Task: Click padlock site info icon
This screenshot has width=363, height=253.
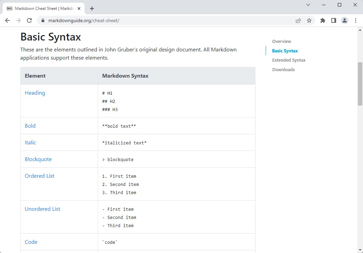Action: point(43,20)
